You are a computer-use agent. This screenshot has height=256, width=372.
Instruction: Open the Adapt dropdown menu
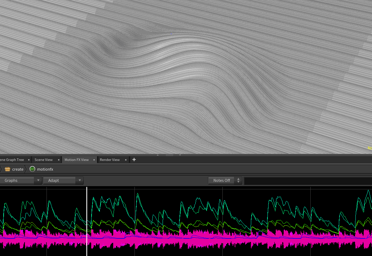coord(63,180)
